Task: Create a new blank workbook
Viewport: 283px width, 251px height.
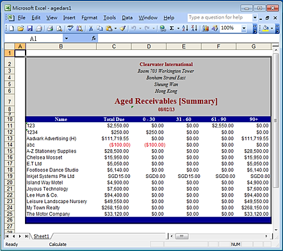Action: (11, 28)
